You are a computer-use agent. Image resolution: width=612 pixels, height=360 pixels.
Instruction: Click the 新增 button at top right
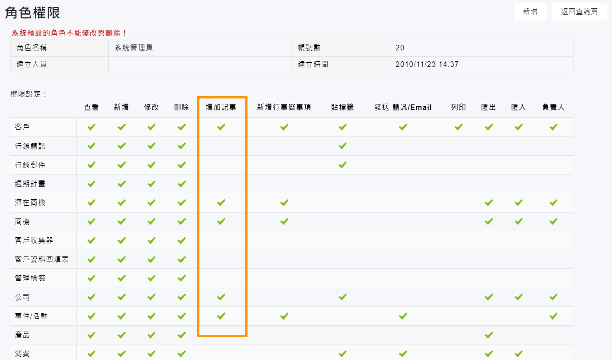(x=530, y=12)
